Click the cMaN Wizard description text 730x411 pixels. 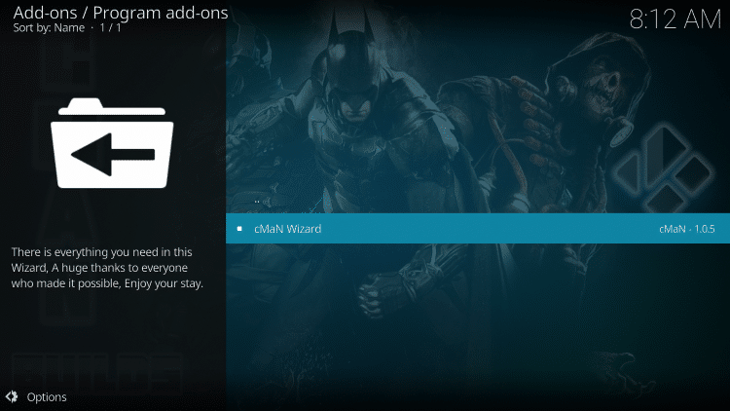click(x=107, y=267)
